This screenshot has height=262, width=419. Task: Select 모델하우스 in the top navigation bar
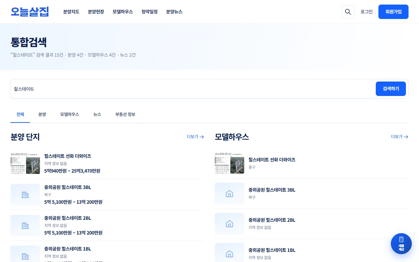tap(123, 12)
